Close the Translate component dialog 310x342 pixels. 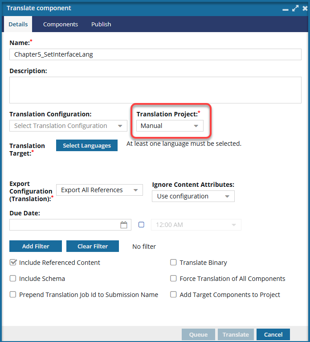coord(305,8)
